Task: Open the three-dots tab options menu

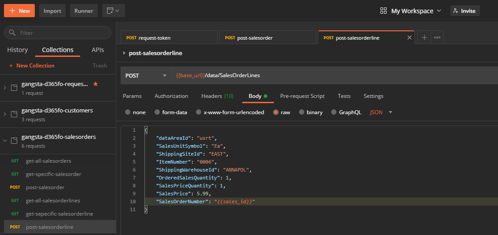Action: 437,38
